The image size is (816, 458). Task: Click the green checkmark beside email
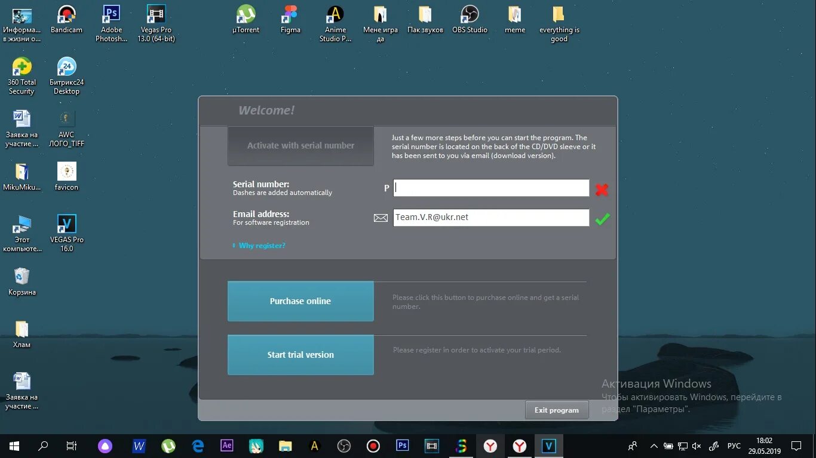tap(602, 219)
